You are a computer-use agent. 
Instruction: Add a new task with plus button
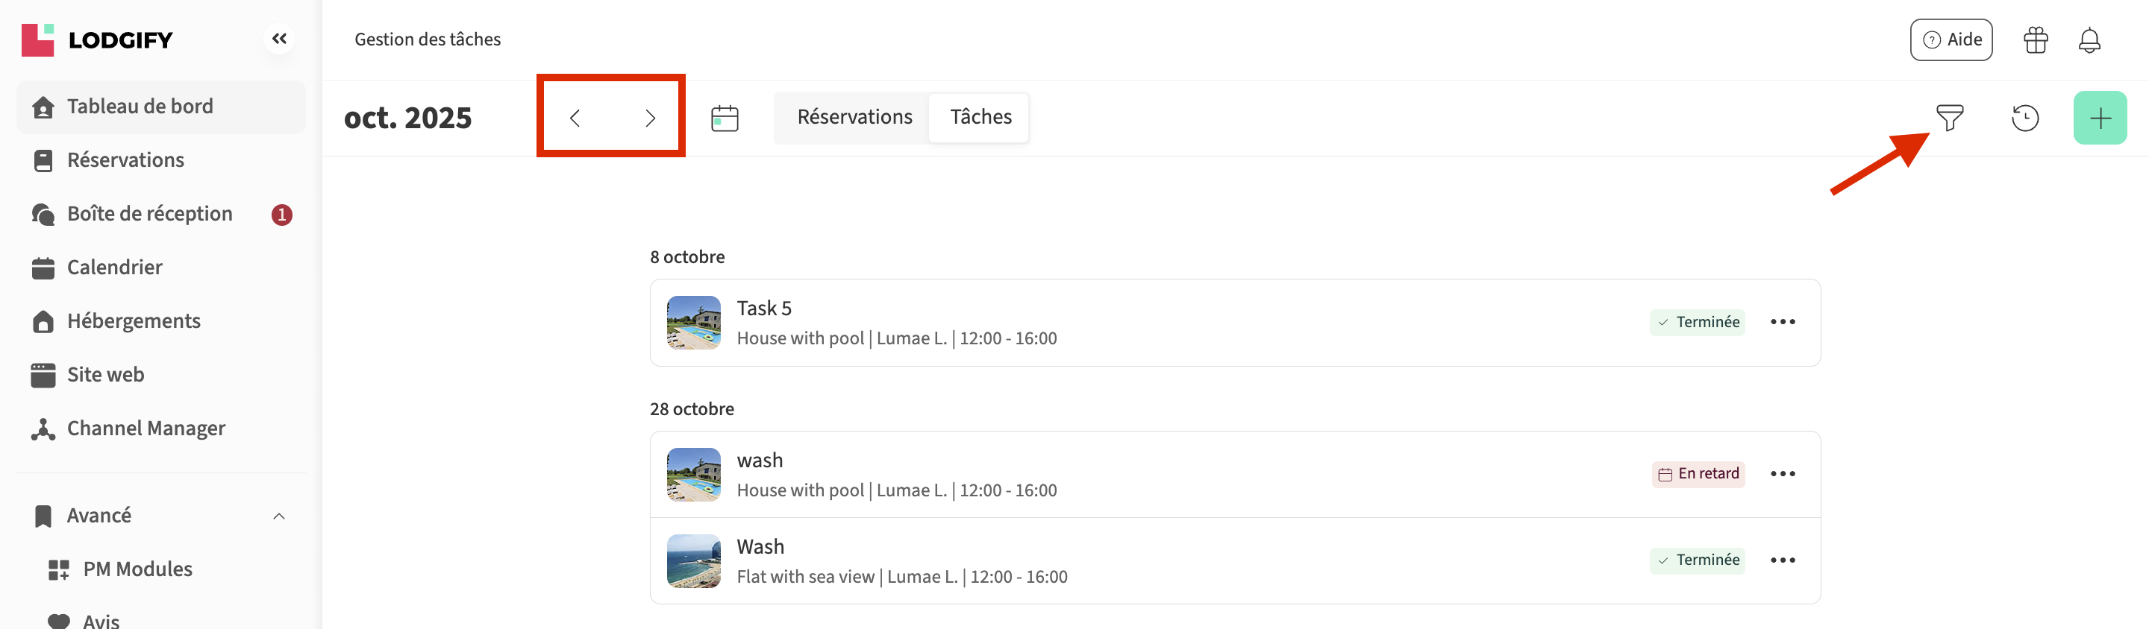point(2099,118)
